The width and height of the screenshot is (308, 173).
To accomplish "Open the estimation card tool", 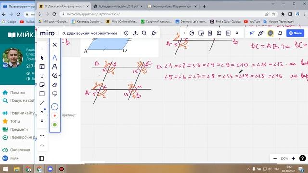I will pos(210,33).
